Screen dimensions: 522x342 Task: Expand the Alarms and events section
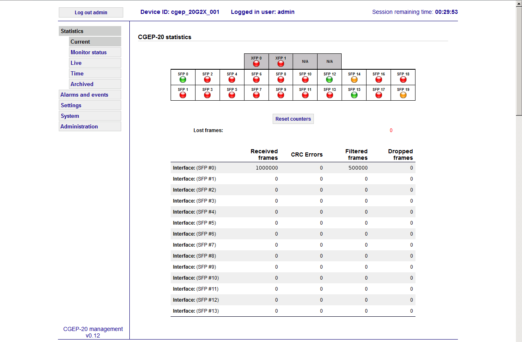click(x=84, y=94)
